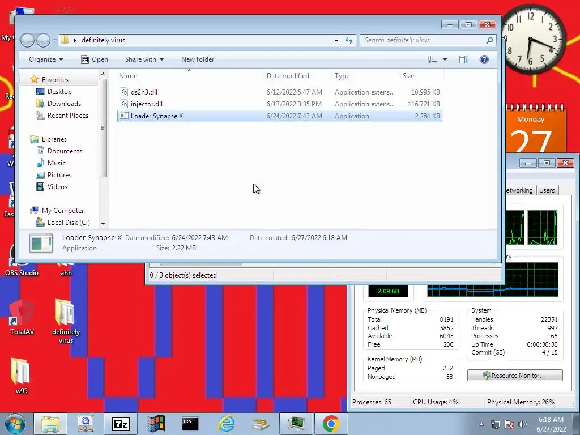Launch Internet Explorer from taskbar
The width and height of the screenshot is (580, 435).
(225, 424)
